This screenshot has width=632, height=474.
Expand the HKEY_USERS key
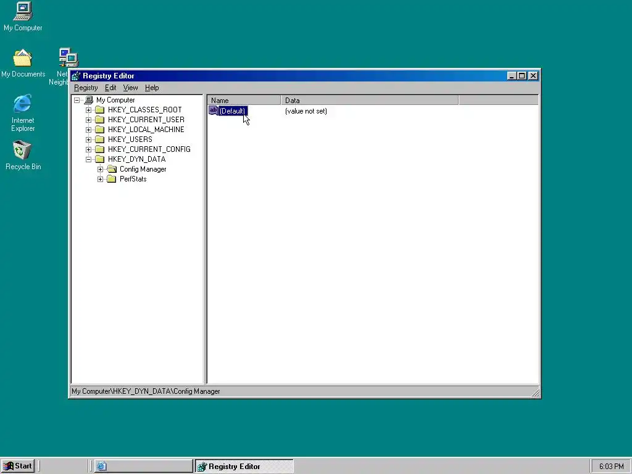[x=89, y=139]
